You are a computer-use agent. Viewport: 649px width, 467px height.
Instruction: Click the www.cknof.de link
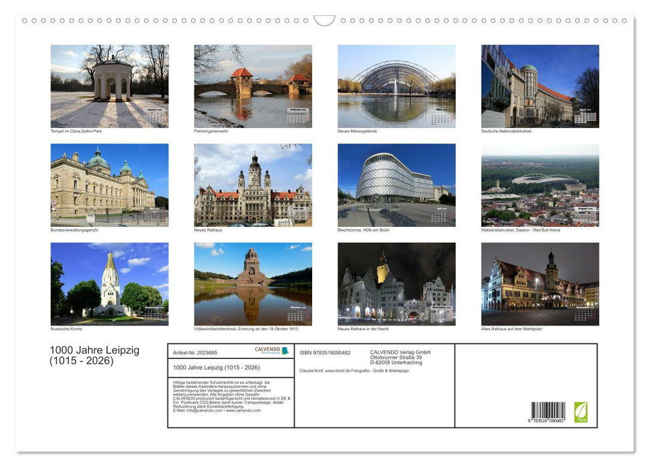pyautogui.click(x=339, y=370)
